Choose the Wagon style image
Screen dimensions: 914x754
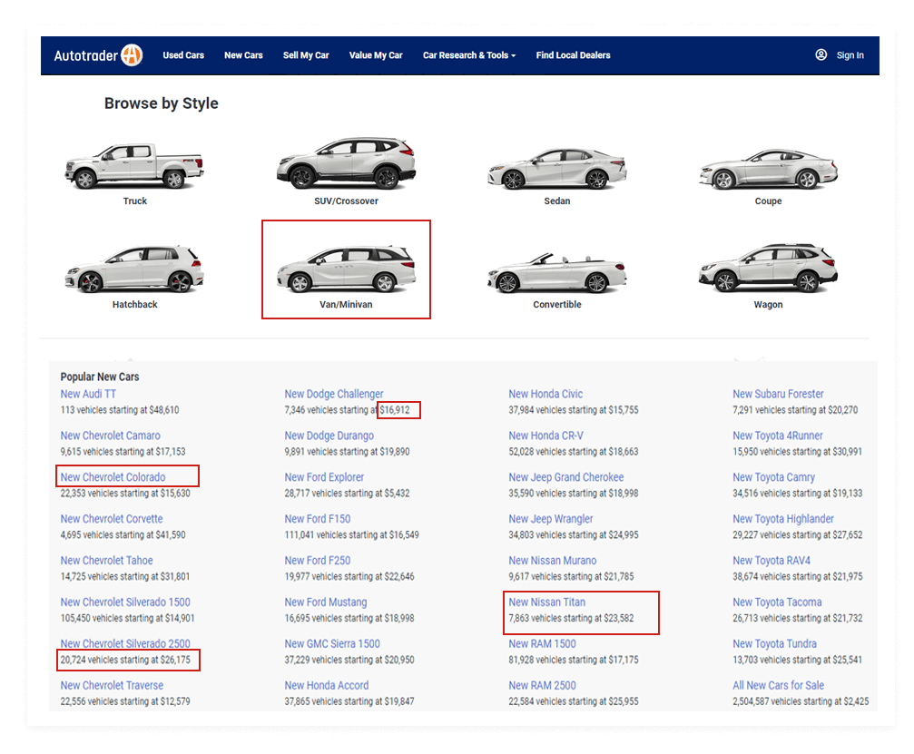point(768,269)
